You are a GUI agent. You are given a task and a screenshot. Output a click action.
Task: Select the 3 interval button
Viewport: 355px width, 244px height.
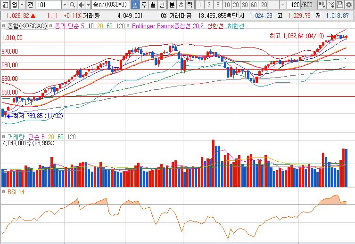tap(209, 5)
